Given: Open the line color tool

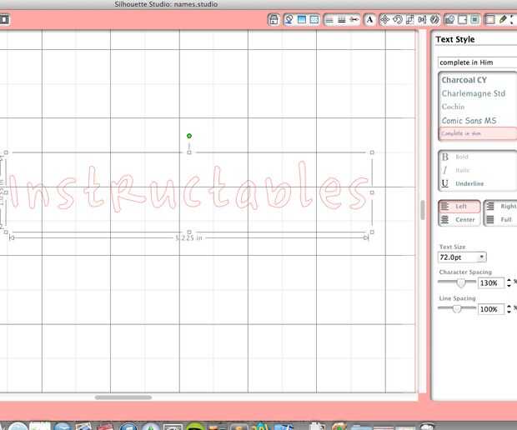Looking at the screenshot, I should pyautogui.click(x=329, y=20).
